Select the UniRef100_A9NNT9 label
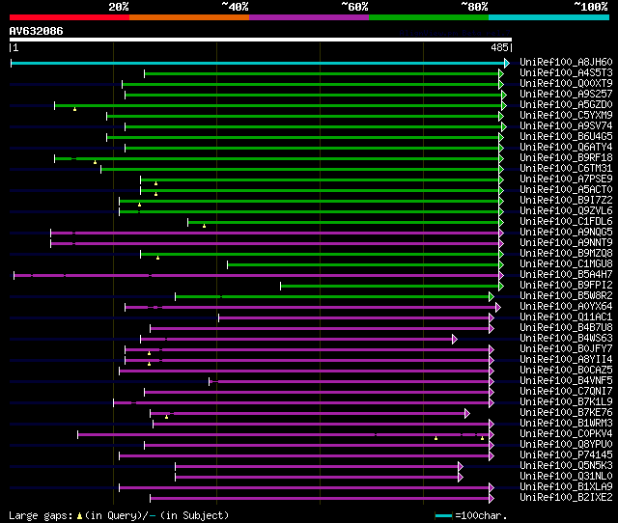618x523 pixels. point(566,243)
